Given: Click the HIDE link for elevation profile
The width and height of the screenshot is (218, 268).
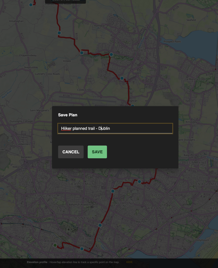Looking at the screenshot, I should (129, 262).
